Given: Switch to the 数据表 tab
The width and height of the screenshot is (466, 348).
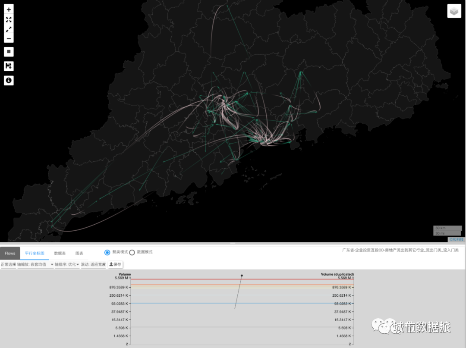Looking at the screenshot, I should tap(60, 253).
